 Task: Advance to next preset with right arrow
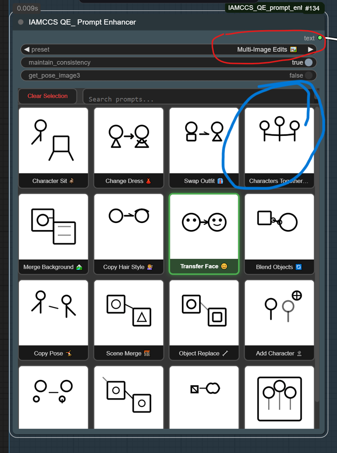[310, 50]
